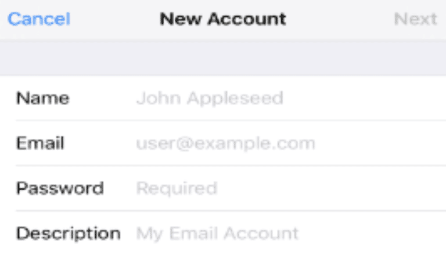Click the user@example.com Email input field
The image size is (446, 254).
tap(225, 143)
